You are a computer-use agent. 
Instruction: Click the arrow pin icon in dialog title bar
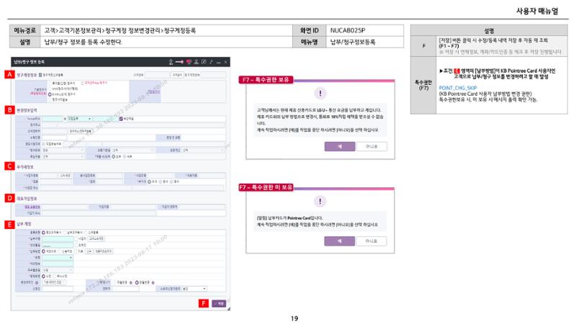click(x=179, y=62)
